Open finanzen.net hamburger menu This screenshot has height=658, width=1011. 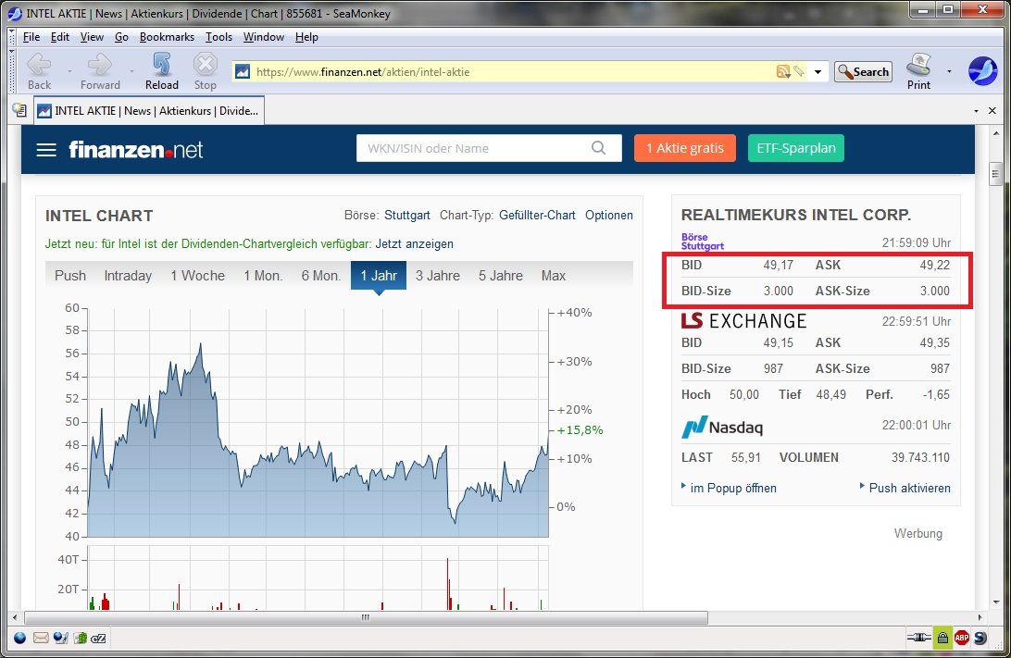pos(46,150)
